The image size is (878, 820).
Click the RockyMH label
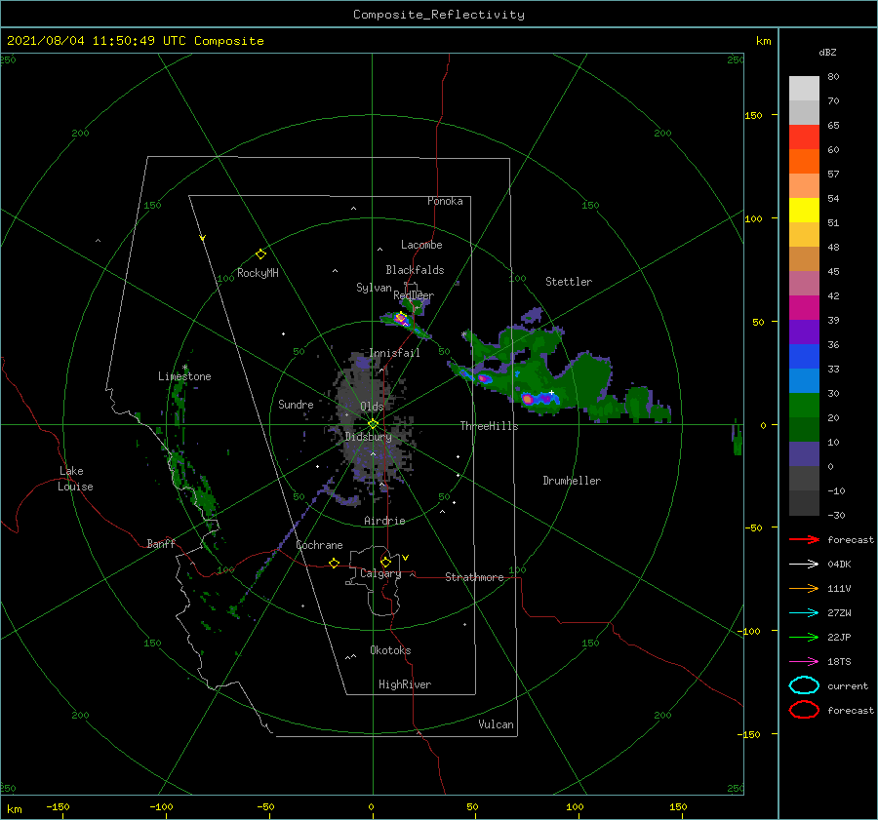(x=258, y=273)
